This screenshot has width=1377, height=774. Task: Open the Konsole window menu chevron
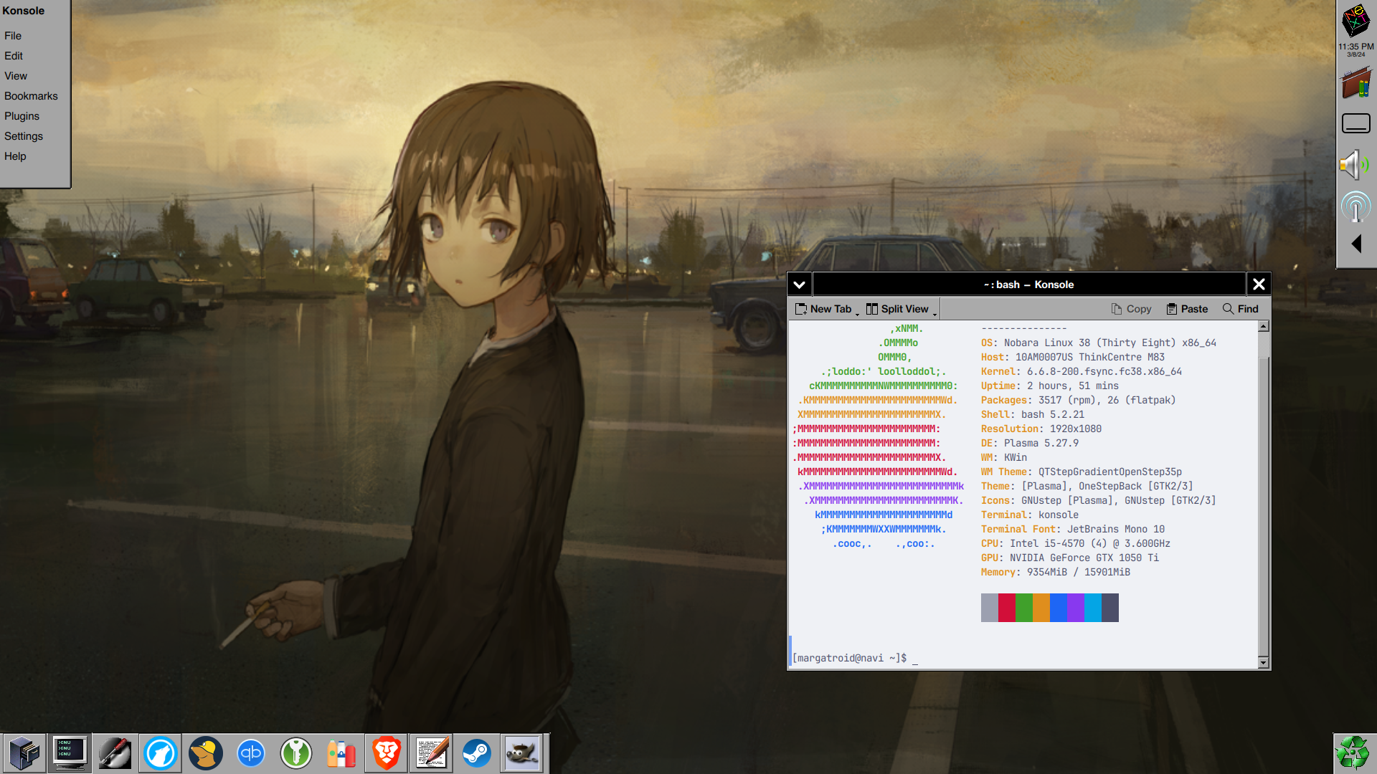click(800, 285)
